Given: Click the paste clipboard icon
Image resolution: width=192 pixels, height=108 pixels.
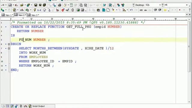Looking at the screenshot, I should click(x=98, y=10).
